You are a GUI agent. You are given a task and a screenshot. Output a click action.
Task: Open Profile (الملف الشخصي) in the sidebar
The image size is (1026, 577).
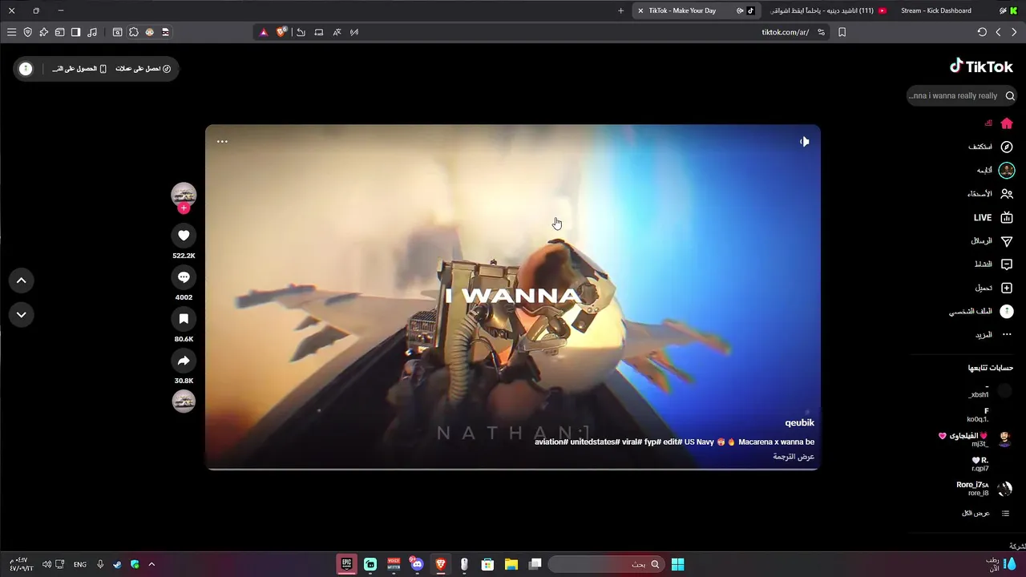(981, 311)
